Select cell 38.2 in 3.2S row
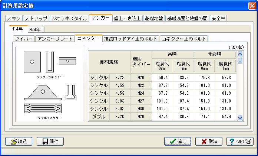Image resolution: width=258 pixels, height=156 pixels. [183, 78]
